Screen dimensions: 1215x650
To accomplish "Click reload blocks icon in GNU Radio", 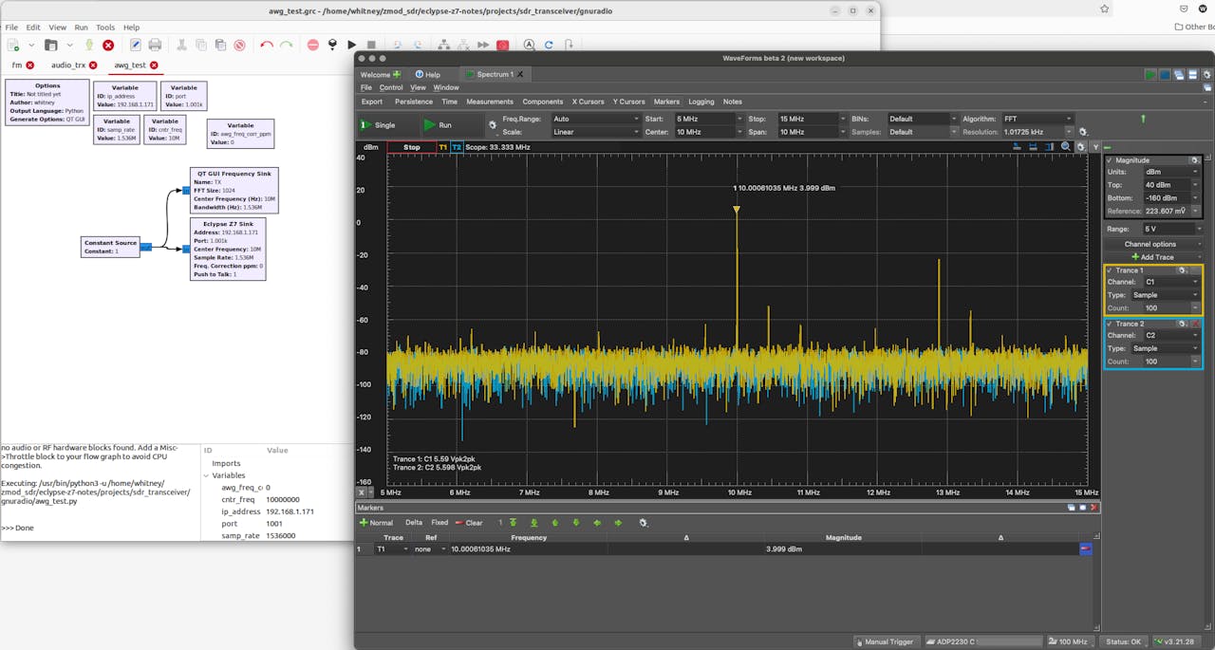I will [x=549, y=45].
